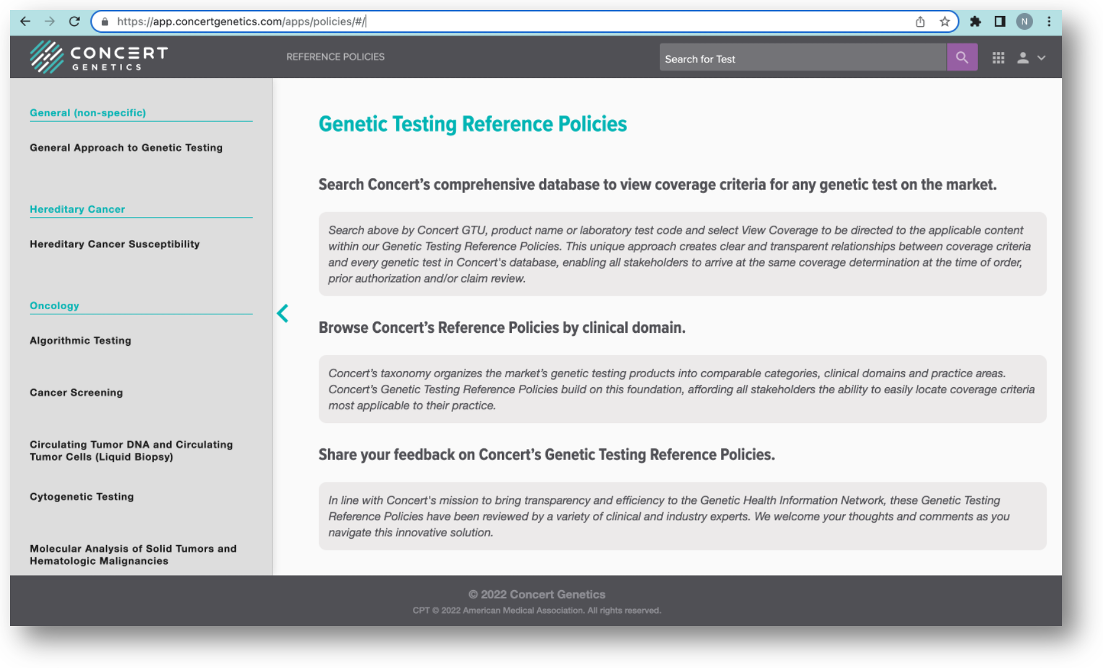
Task: Click 'Browse Concert's Reference Policies by clinical domain' heading
Action: (502, 327)
